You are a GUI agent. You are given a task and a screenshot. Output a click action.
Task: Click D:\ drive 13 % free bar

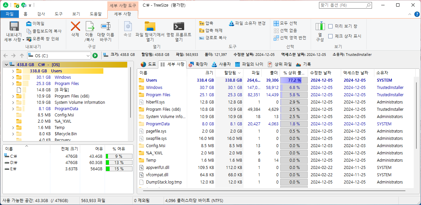[x=119, y=162]
